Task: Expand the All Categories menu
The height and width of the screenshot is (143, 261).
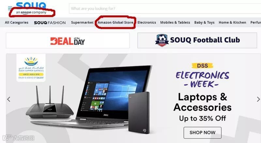Action: [17, 22]
